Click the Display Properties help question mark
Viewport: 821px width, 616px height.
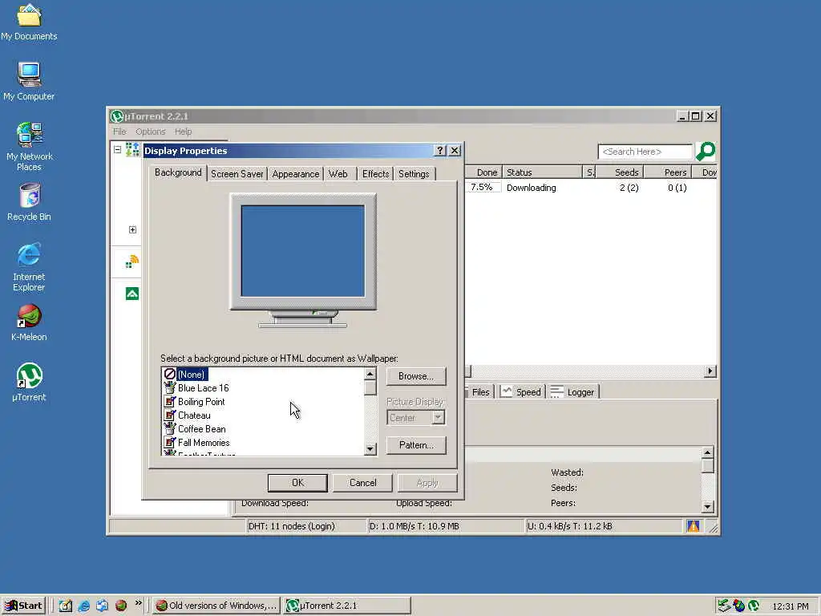440,151
